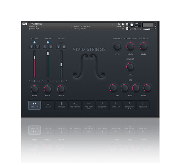This screenshot has height=163, width=180.
Task: Enable the Room microphone power light
Action: point(61,42)
